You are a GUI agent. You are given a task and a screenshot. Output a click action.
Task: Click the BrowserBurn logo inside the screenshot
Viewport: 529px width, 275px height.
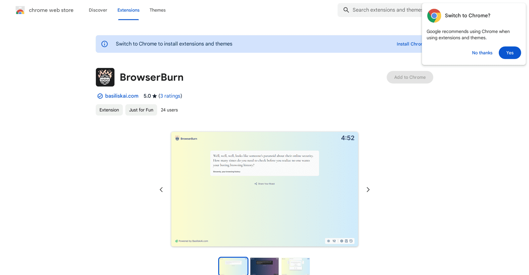pos(186,138)
